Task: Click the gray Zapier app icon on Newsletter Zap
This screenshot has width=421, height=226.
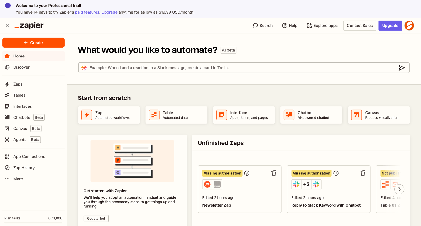Action: pyautogui.click(x=217, y=184)
